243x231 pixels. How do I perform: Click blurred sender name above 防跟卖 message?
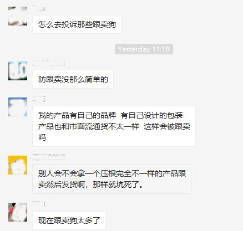pos(48,63)
